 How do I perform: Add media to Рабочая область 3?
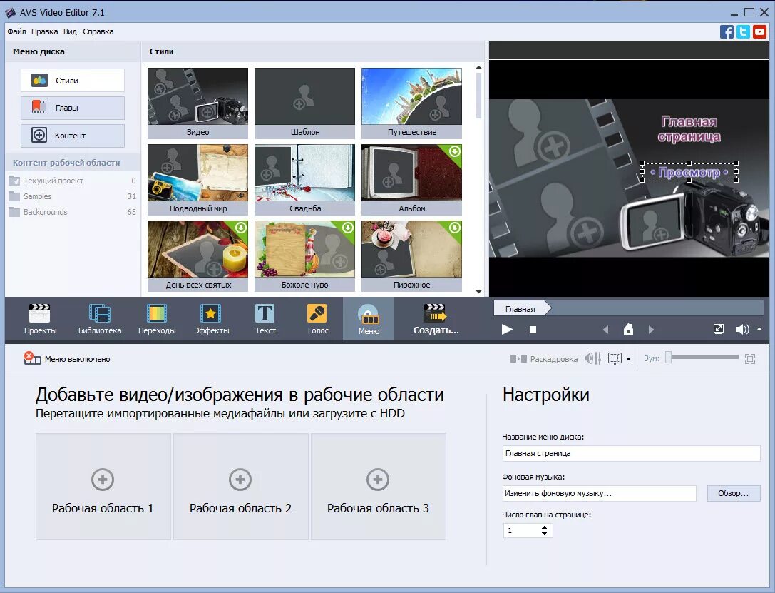378,487
